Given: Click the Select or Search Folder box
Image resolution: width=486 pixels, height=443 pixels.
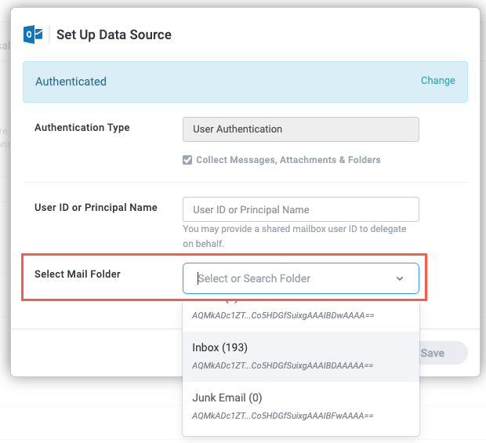Looking at the screenshot, I should pos(301,278).
